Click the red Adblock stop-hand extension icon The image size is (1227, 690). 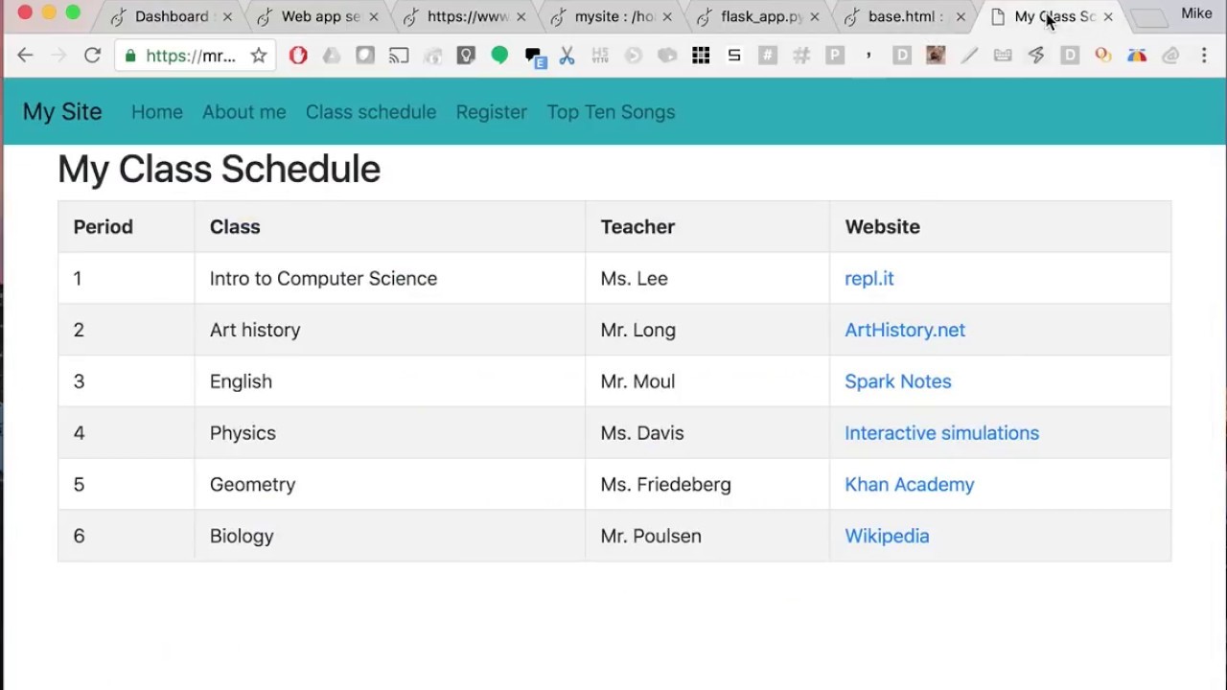(298, 56)
